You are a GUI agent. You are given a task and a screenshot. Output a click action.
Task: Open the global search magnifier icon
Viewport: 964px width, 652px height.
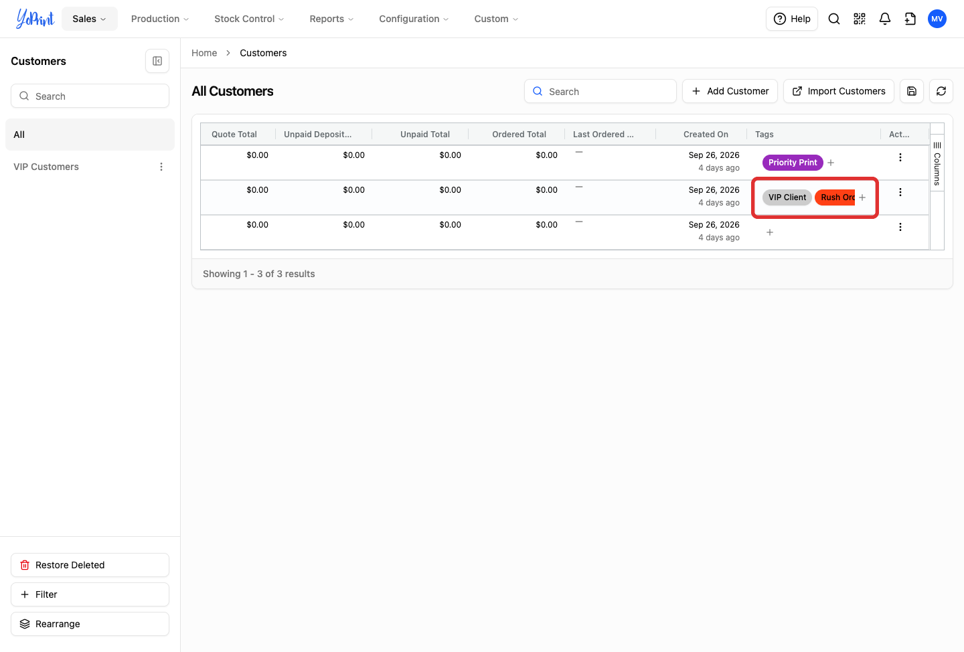(x=834, y=19)
